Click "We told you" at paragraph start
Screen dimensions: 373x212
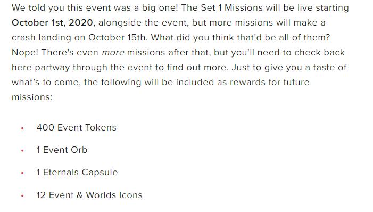38,8
